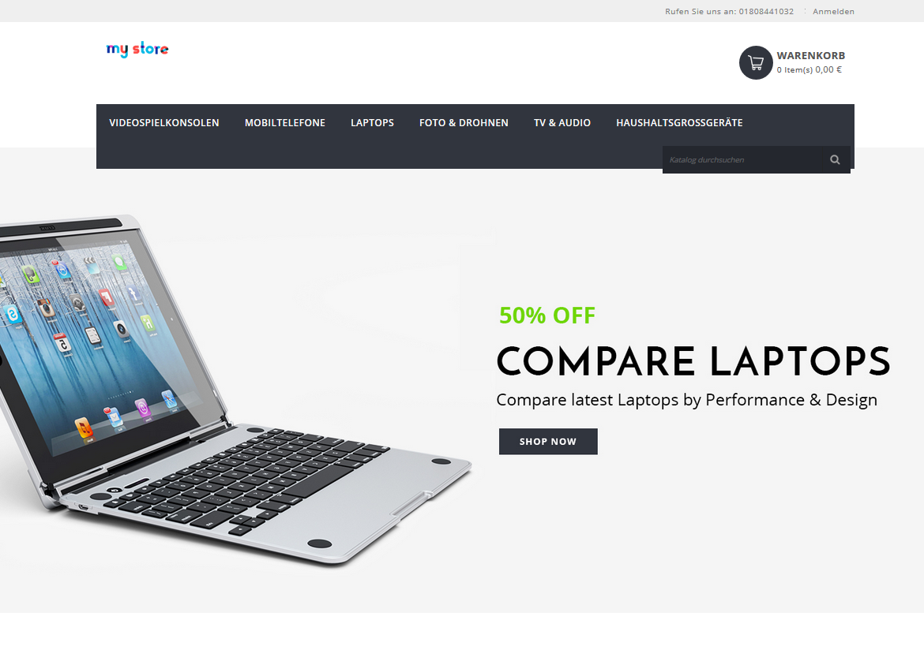This screenshot has width=924, height=646.
Task: Click the 50% OFF promo text
Action: click(x=547, y=316)
